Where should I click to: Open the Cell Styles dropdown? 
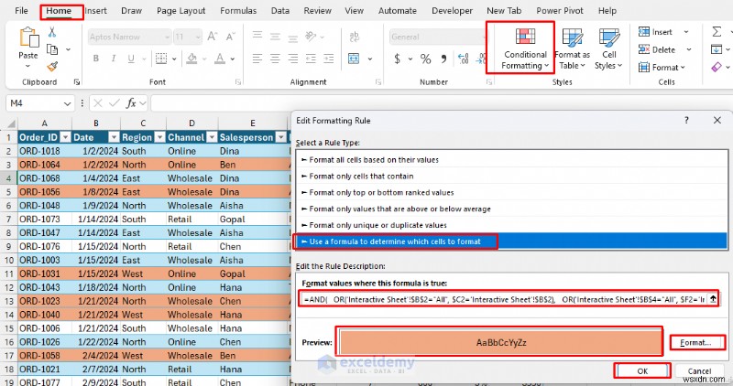(608, 48)
